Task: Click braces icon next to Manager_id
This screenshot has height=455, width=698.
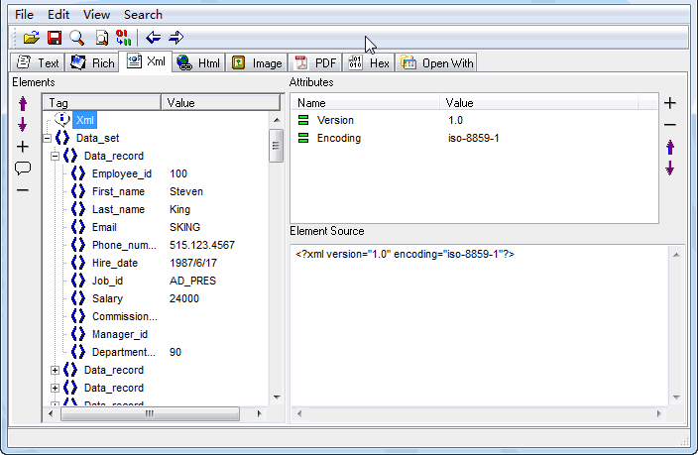Action: [78, 334]
